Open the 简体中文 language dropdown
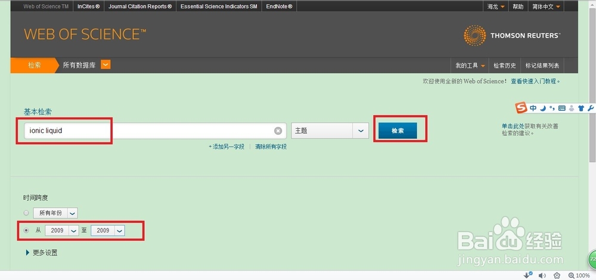Viewport: 596px width, 280px height. pyautogui.click(x=546, y=7)
